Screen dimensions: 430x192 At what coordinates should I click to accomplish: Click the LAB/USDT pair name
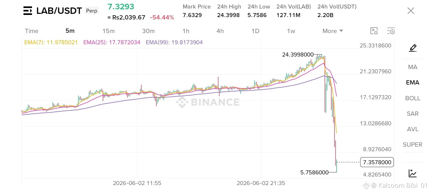[x=59, y=11]
